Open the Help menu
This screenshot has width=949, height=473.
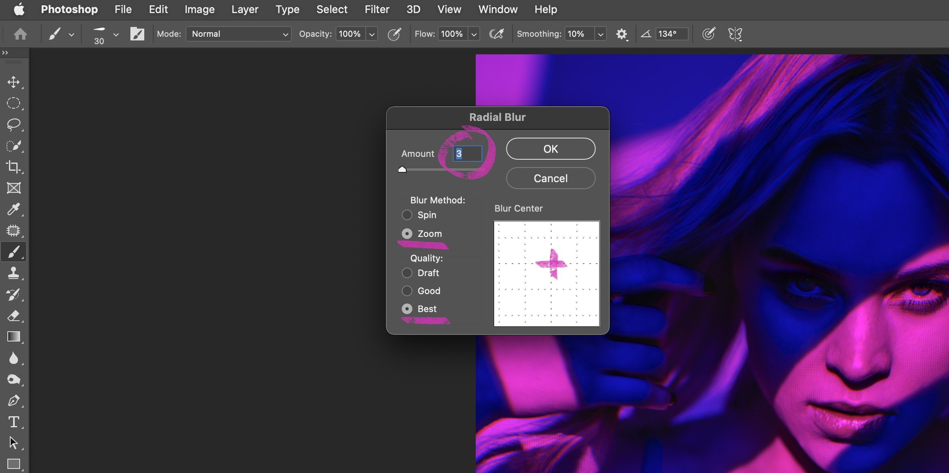(x=546, y=9)
